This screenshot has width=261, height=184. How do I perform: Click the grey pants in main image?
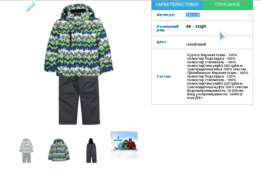[79, 100]
